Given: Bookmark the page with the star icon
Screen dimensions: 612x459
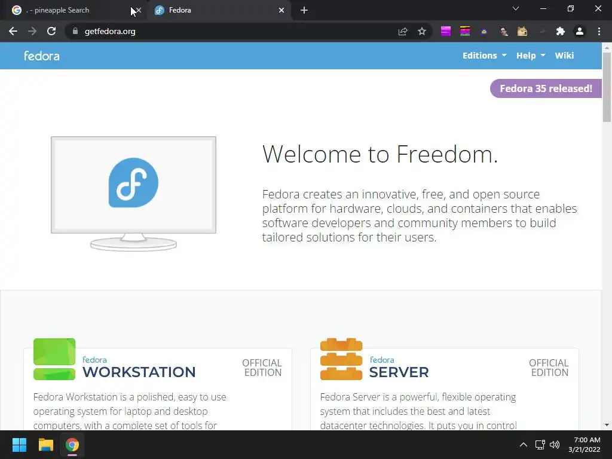Looking at the screenshot, I should pyautogui.click(x=422, y=31).
